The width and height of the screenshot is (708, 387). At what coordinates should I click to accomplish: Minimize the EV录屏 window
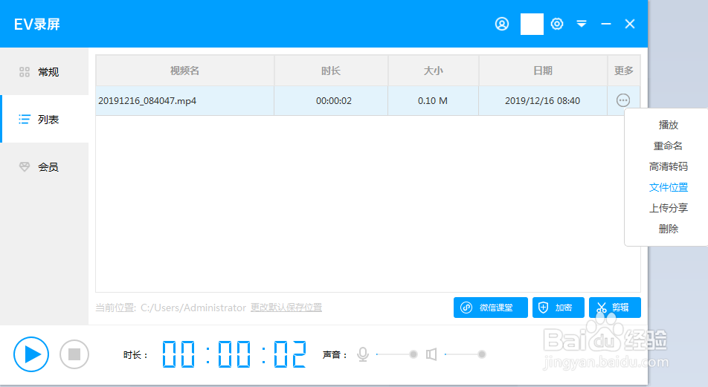(606, 24)
